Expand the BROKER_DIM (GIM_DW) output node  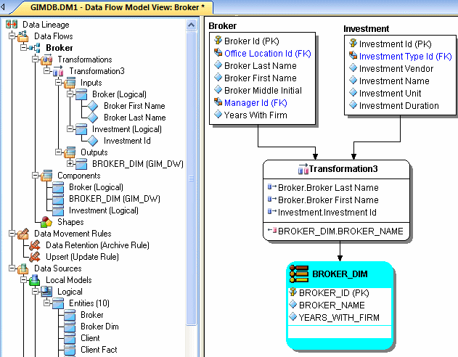pyautogui.click(x=70, y=164)
